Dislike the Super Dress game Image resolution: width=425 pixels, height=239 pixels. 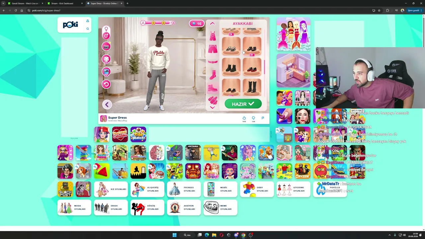pos(253,119)
